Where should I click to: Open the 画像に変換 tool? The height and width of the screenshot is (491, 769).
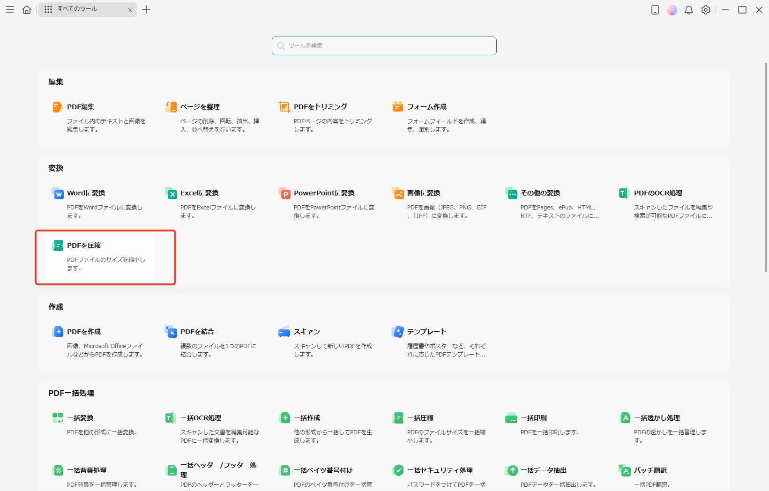pos(424,193)
